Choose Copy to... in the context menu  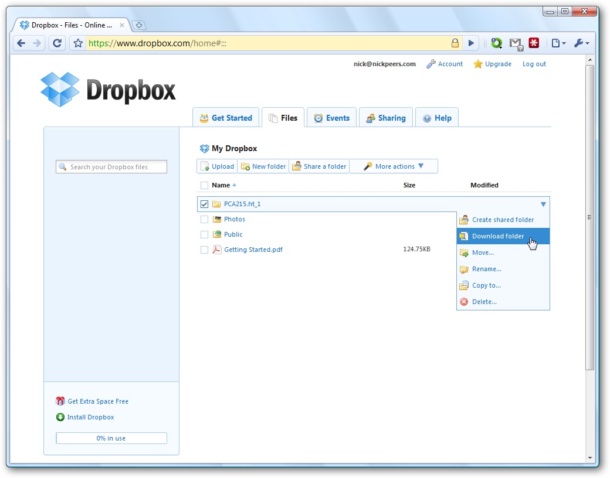pos(503,285)
